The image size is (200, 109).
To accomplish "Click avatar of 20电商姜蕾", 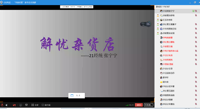I will 161,37.
